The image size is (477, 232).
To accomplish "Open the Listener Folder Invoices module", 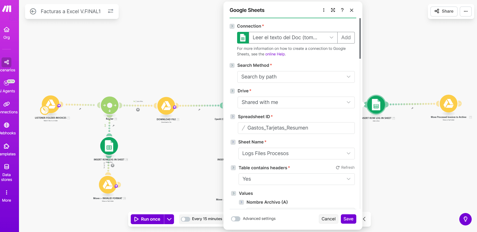I will point(51,104).
